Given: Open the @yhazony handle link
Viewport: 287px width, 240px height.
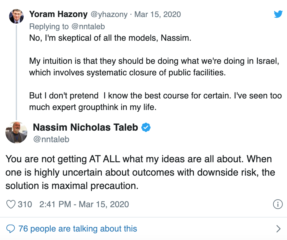Looking at the screenshot, I should [x=109, y=14].
